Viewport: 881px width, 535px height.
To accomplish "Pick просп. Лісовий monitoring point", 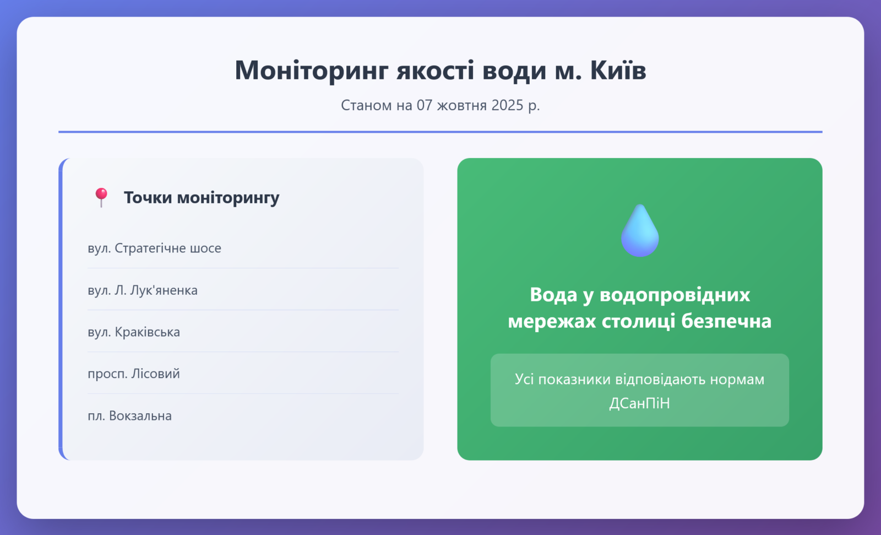I will 134,374.
